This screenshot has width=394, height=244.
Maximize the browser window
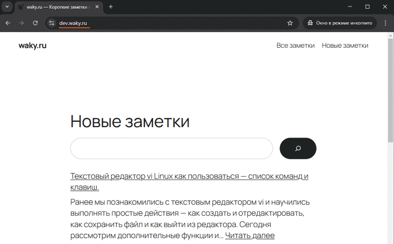367,7
